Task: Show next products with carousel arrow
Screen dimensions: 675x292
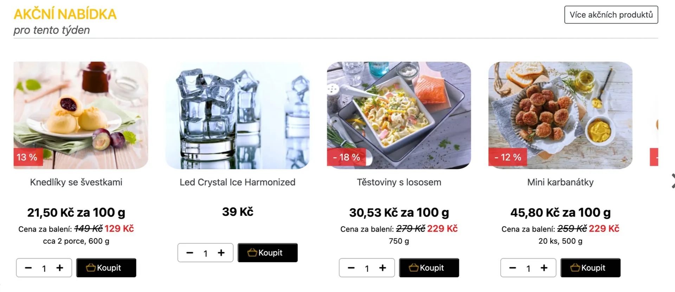Action: [672, 181]
